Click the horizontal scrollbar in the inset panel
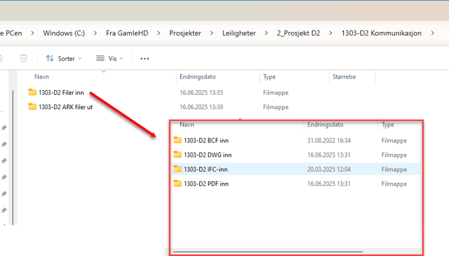The height and width of the screenshot is (256, 449). [x=268, y=252]
